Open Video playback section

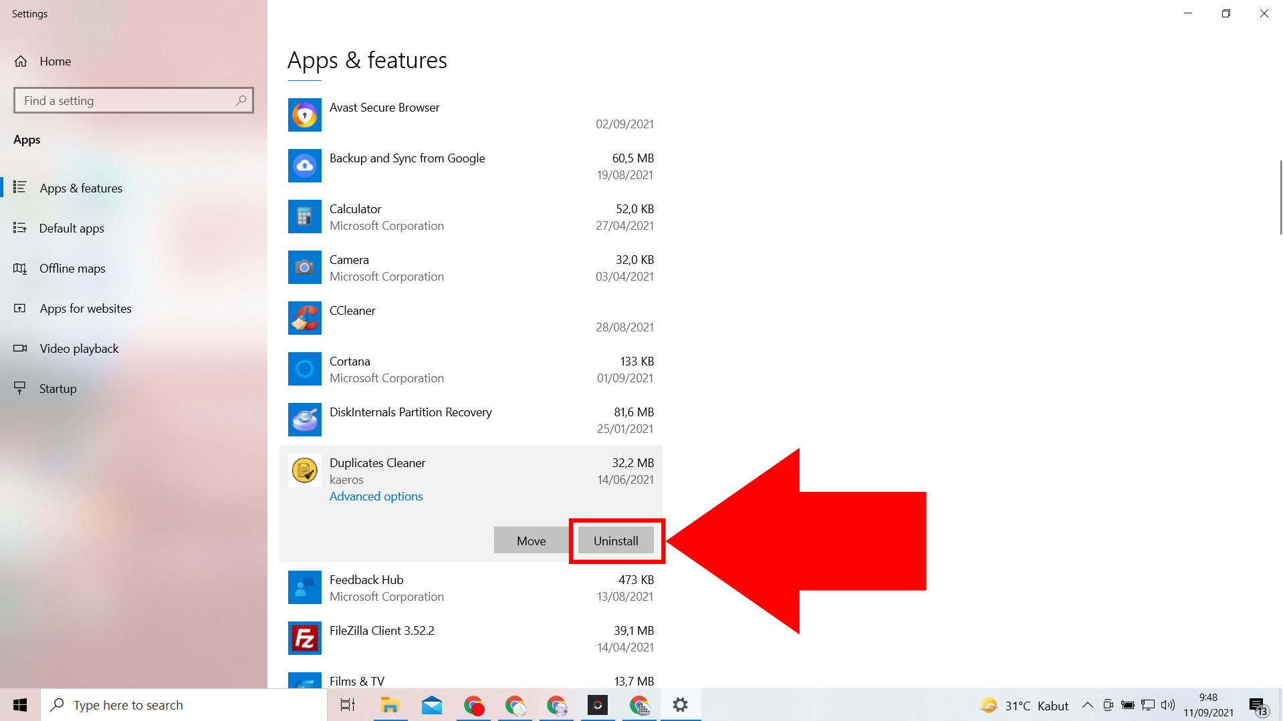coord(134,349)
